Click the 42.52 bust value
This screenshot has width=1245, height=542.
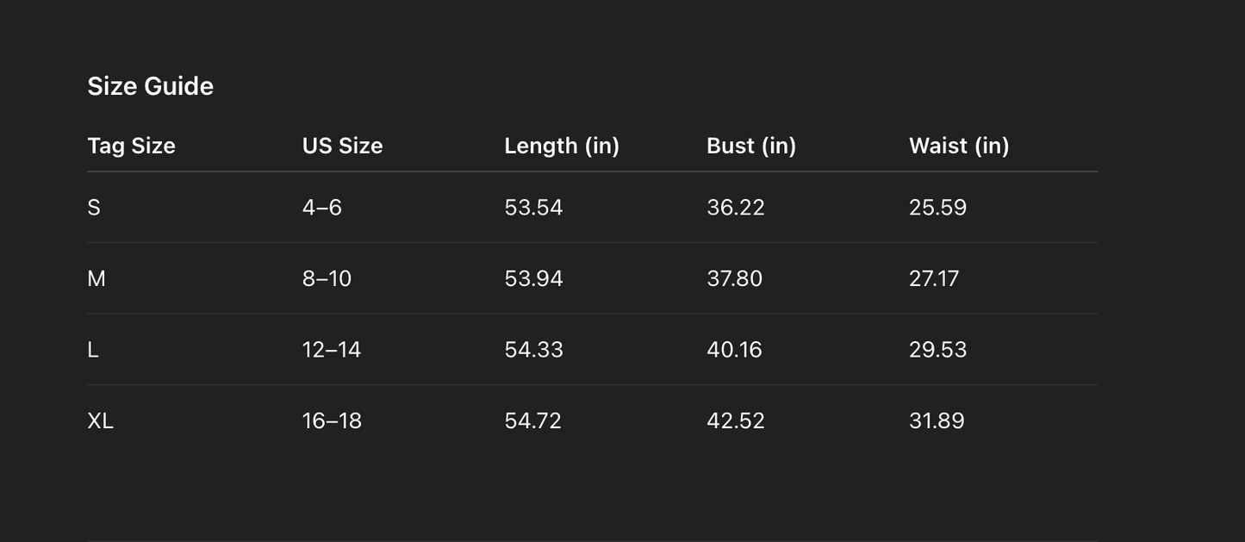point(736,421)
